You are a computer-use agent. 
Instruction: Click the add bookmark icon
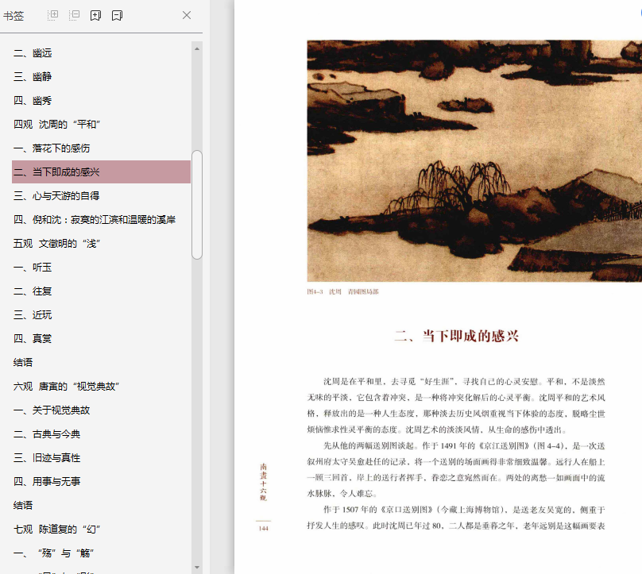[95, 16]
